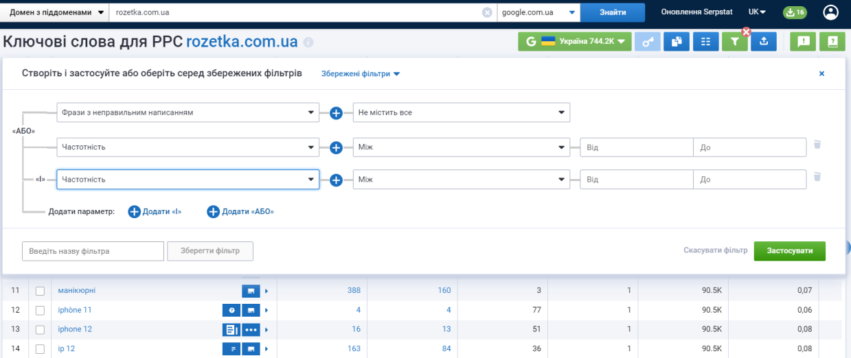Click news panel icon for iphone 12
This screenshot has width=851, height=358.
click(x=231, y=329)
